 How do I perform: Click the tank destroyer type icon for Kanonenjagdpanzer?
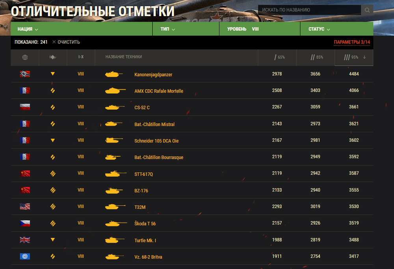52,74
